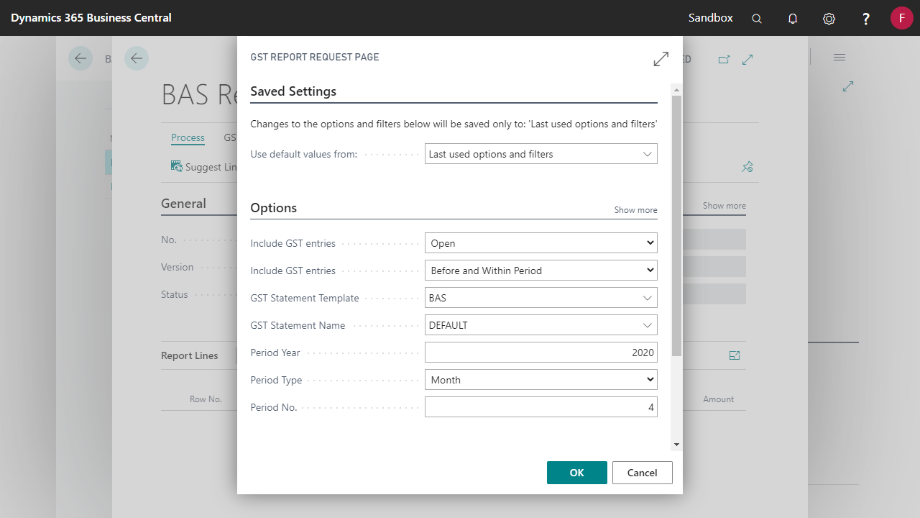The image size is (920, 518).
Task: Click the dialog vertical scrollbar thumb
Action: 676,225
